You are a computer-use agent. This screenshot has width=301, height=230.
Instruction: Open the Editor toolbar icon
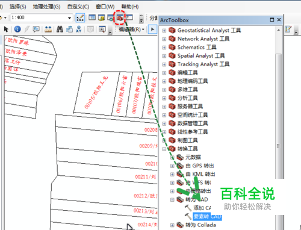click(80, 18)
